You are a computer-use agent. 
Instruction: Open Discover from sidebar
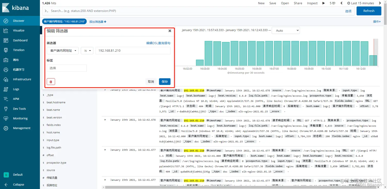click(19, 21)
